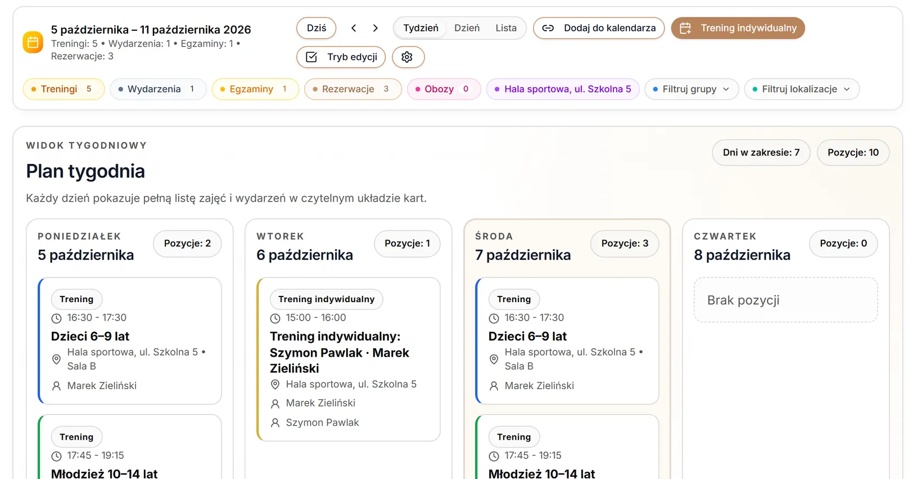Click Trening indywidualny orange button
Screen dimensions: 922x479
click(738, 28)
